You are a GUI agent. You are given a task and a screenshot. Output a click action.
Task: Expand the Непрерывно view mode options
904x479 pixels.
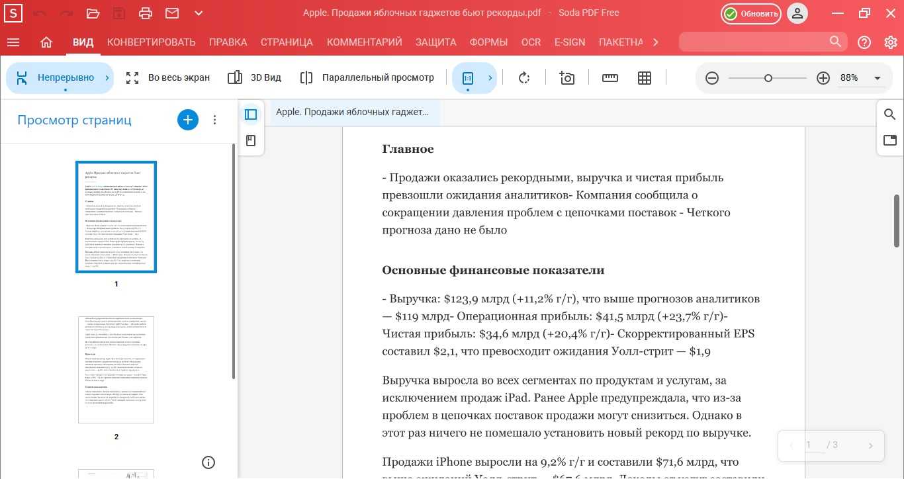pyautogui.click(x=107, y=78)
